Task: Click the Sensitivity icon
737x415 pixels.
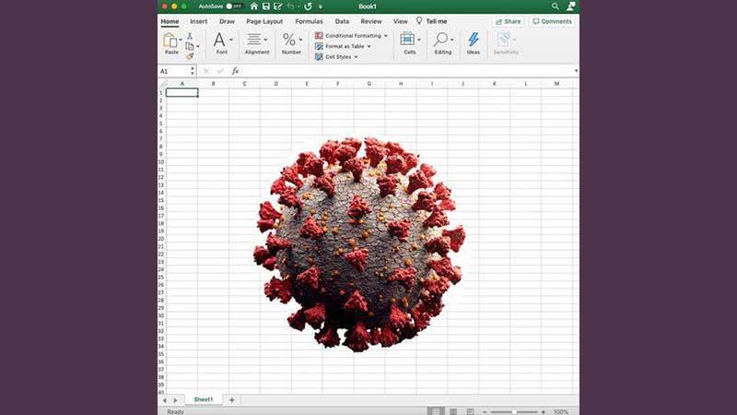Action: [x=504, y=40]
